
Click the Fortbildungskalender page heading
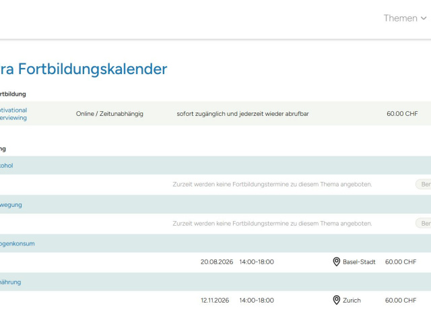(x=84, y=69)
